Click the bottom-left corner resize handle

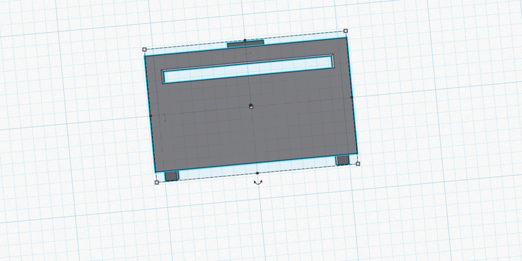[x=157, y=183]
